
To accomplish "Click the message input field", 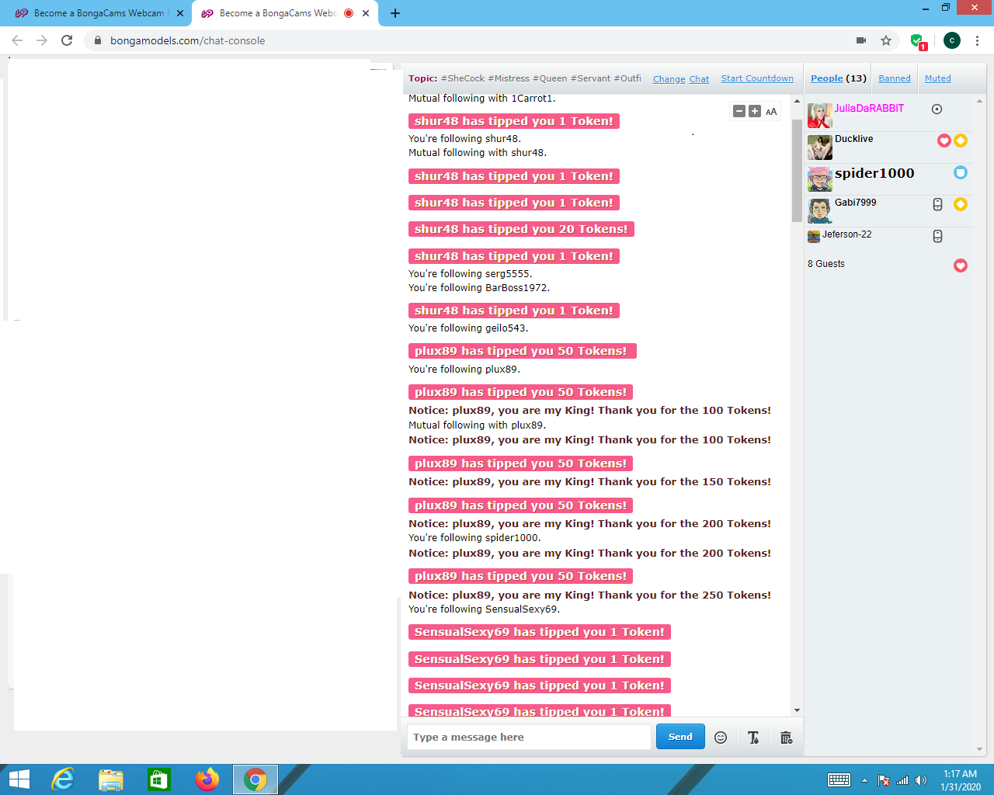I will [x=529, y=737].
